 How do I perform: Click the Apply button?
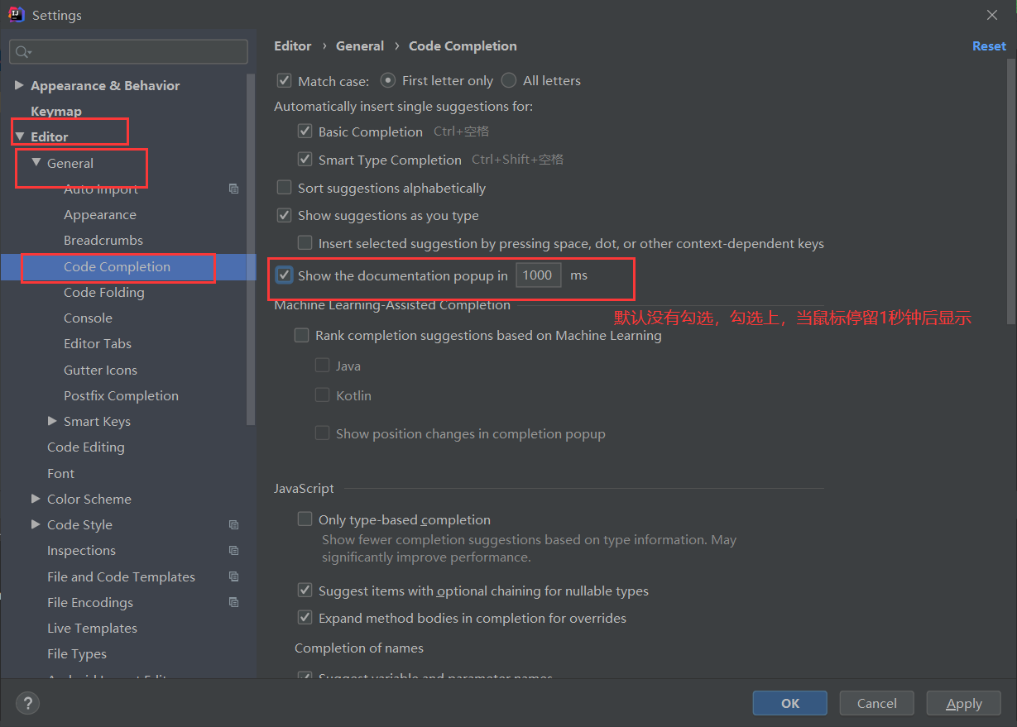964,703
